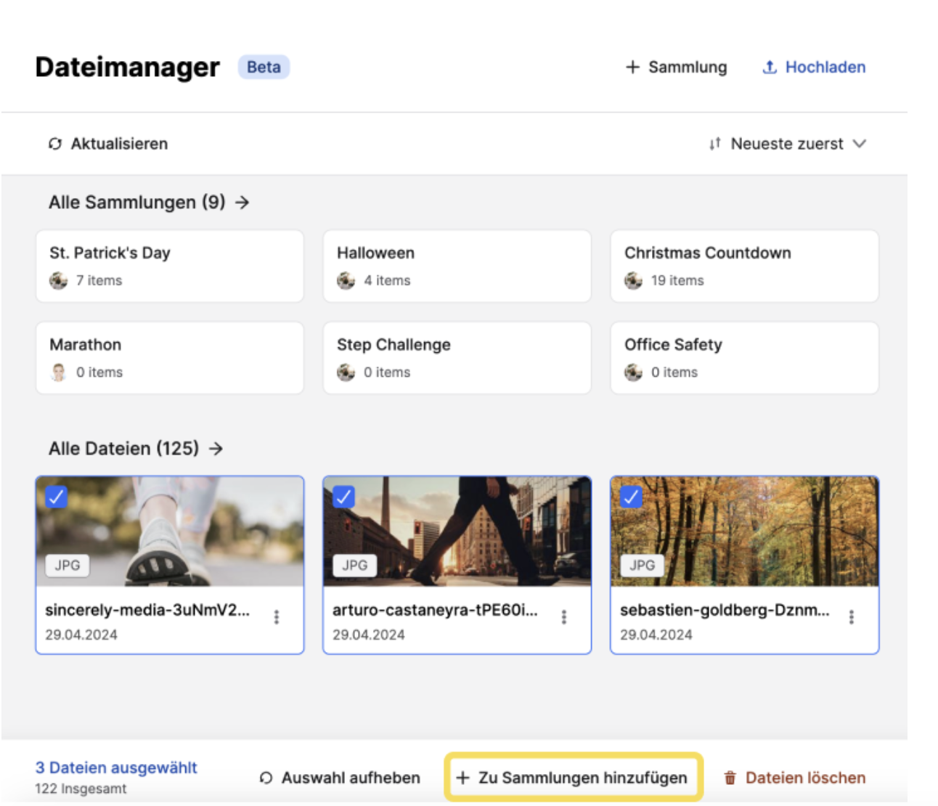Click the owner avatar in Marathon card
This screenshot has width=938, height=806.
coord(59,373)
